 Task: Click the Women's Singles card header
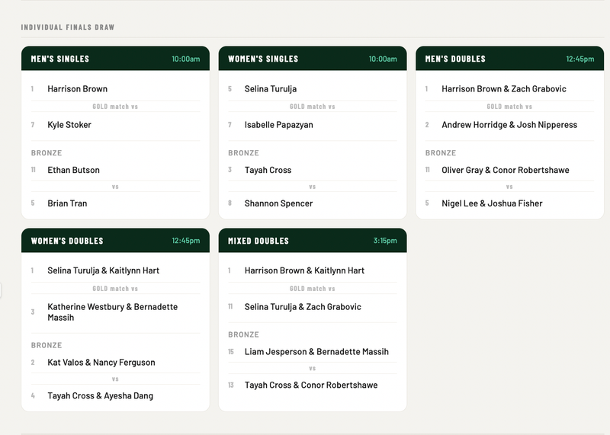pos(313,59)
